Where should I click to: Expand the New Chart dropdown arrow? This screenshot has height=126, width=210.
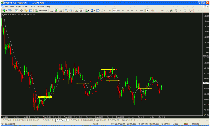6,11
